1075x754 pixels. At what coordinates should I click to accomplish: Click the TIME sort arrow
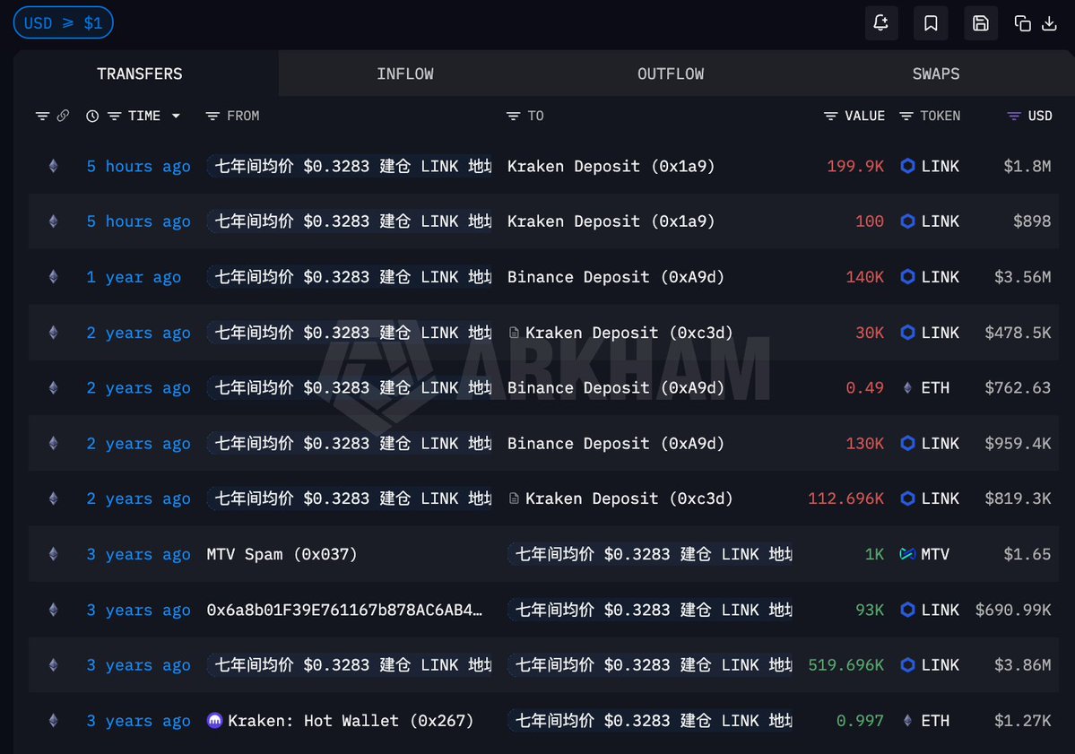point(176,116)
